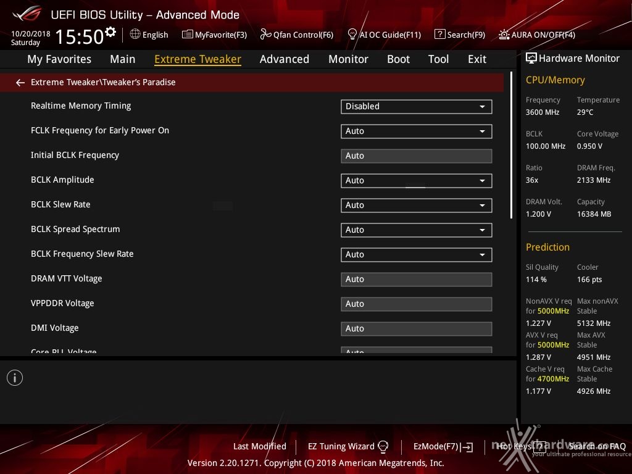Image resolution: width=632 pixels, height=474 pixels.
Task: Select the Exit tab
Action: click(477, 59)
